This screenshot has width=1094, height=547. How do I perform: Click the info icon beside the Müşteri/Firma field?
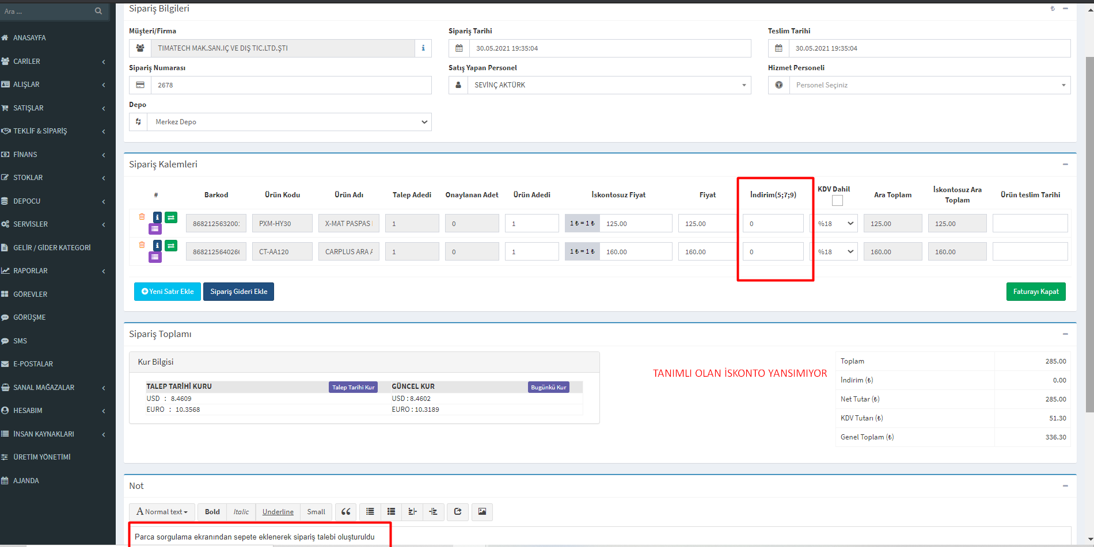click(423, 48)
